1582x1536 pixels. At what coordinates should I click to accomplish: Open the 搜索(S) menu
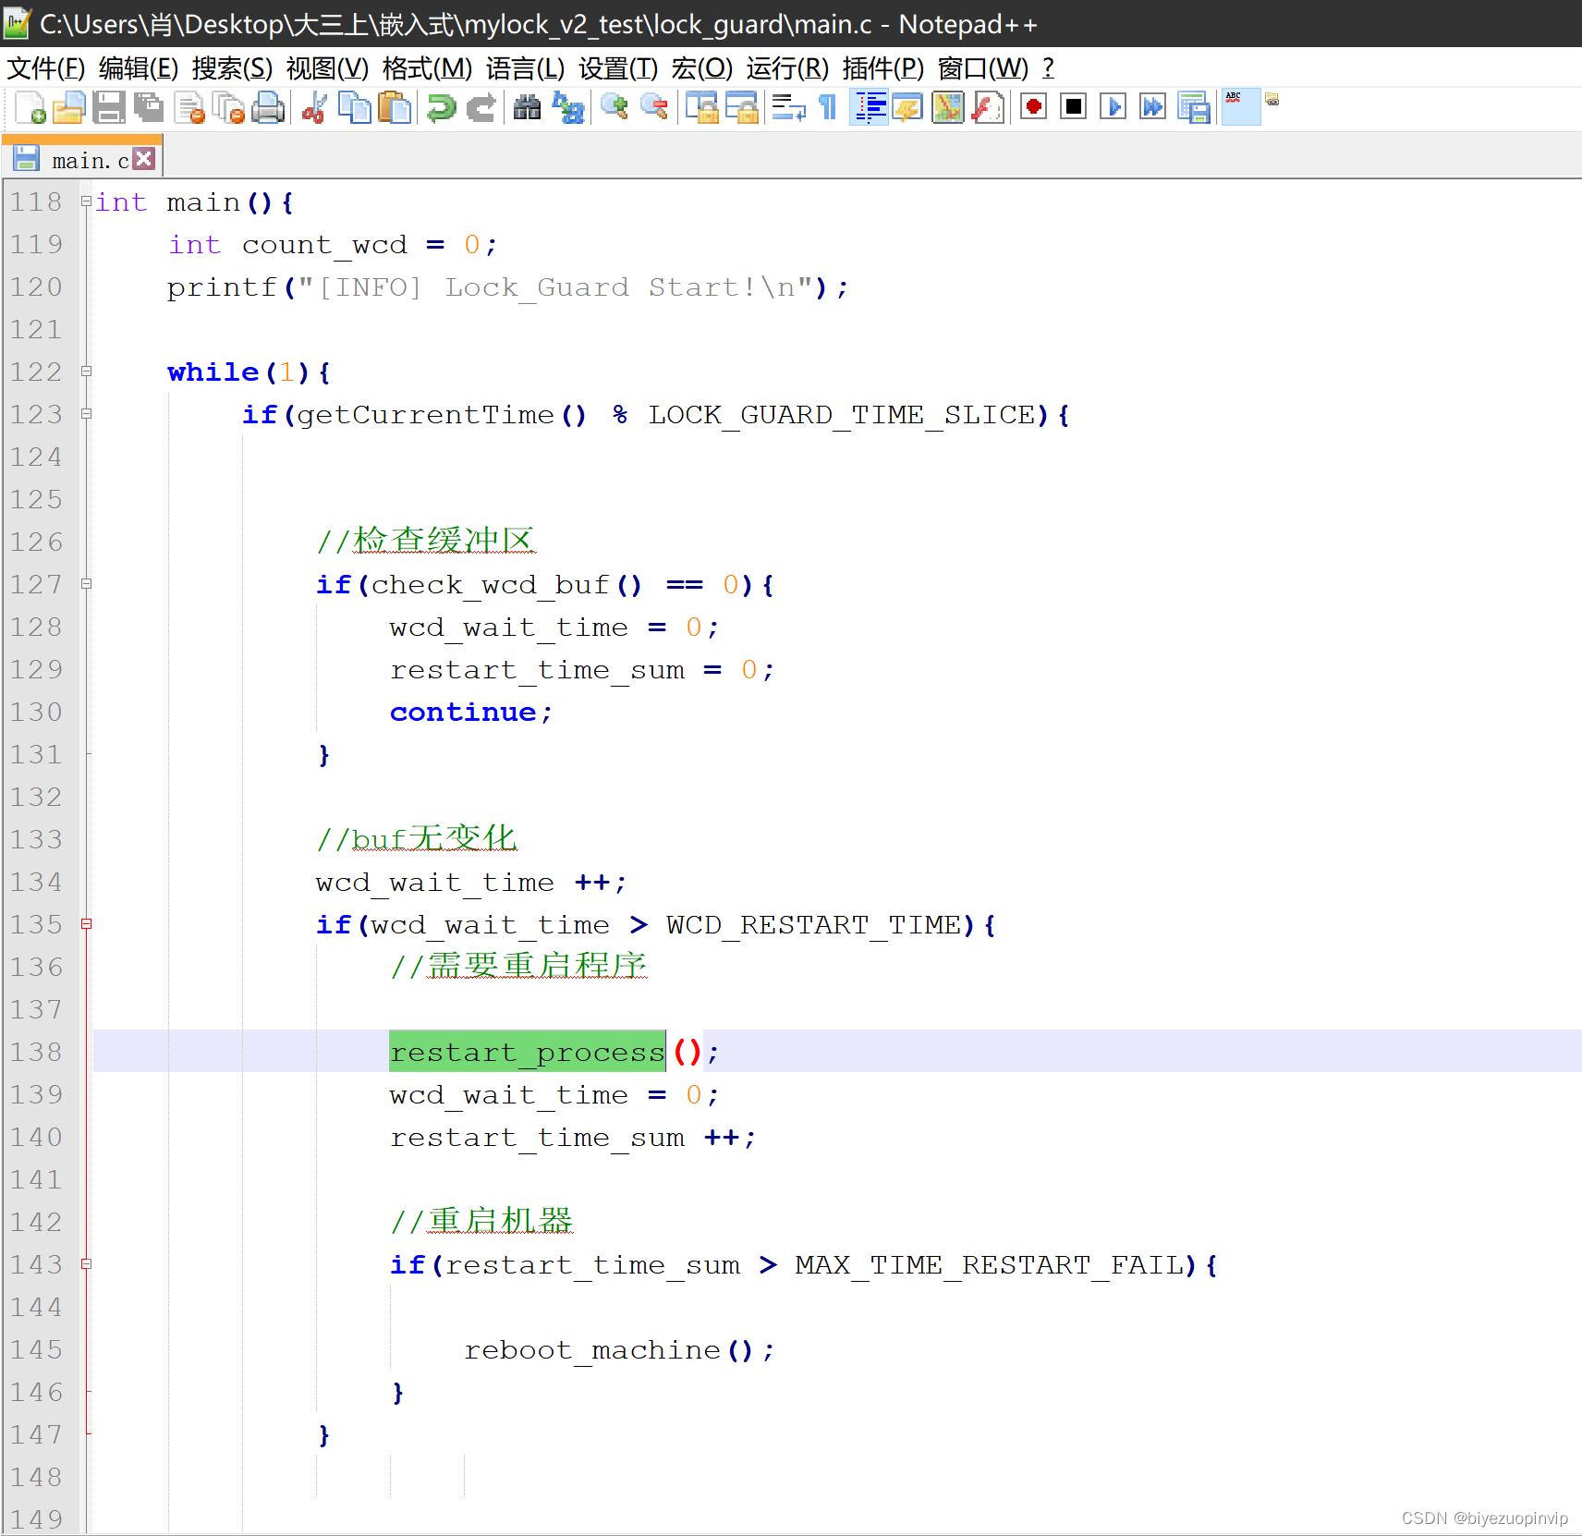[232, 68]
